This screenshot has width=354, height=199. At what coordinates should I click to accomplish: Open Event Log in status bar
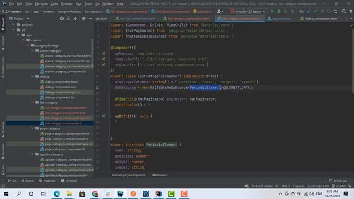pos(338,181)
